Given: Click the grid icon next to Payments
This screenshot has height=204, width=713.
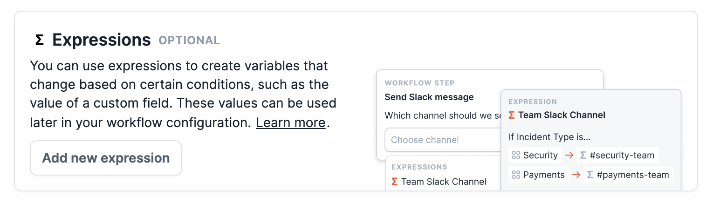Looking at the screenshot, I should [x=516, y=175].
